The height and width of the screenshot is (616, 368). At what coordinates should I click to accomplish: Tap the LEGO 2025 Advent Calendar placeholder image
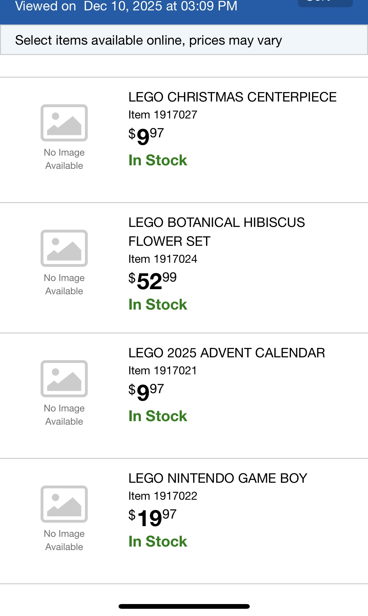(64, 379)
